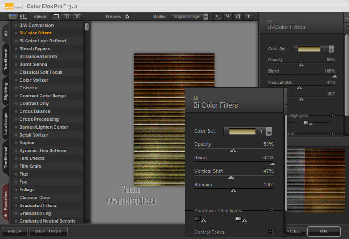Click the OK button
The width and height of the screenshot is (349, 239).
[323, 231]
